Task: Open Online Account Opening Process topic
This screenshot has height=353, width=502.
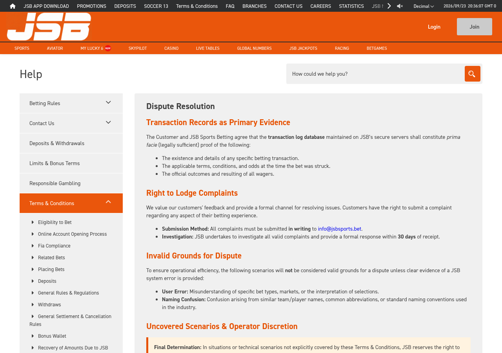Action: (x=73, y=234)
